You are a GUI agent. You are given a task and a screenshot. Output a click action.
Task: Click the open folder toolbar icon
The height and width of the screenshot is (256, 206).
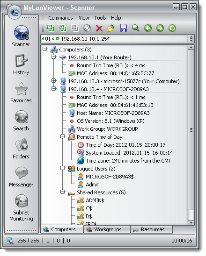[x=111, y=28]
